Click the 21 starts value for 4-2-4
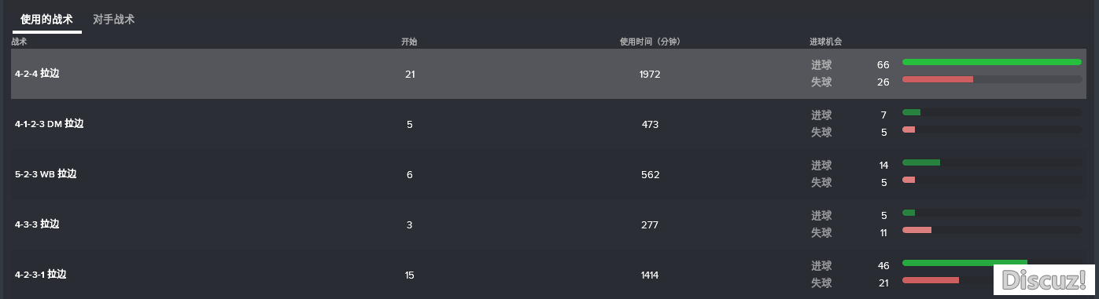Viewport: 1099px width, 299px height. 409,74
